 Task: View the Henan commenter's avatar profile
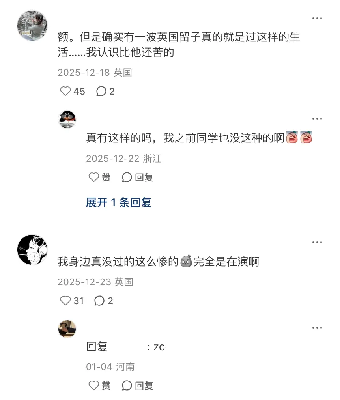click(x=67, y=329)
